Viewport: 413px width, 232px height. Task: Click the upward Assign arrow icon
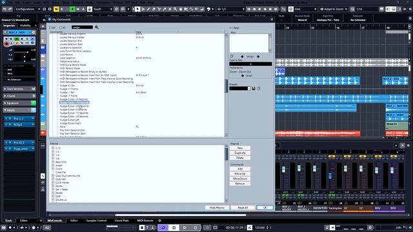coord(242,56)
